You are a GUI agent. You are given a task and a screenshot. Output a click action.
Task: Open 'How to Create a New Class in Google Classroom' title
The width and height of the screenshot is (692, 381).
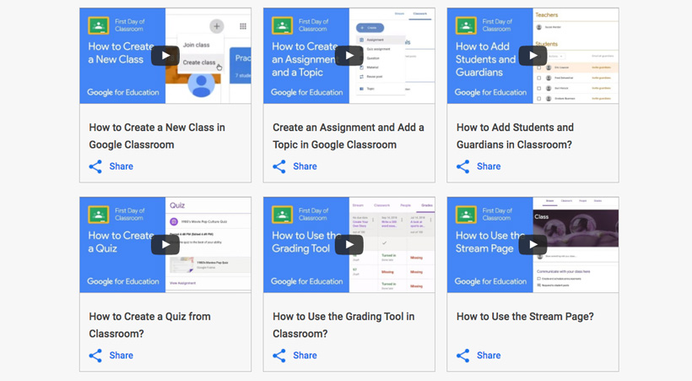(x=157, y=136)
